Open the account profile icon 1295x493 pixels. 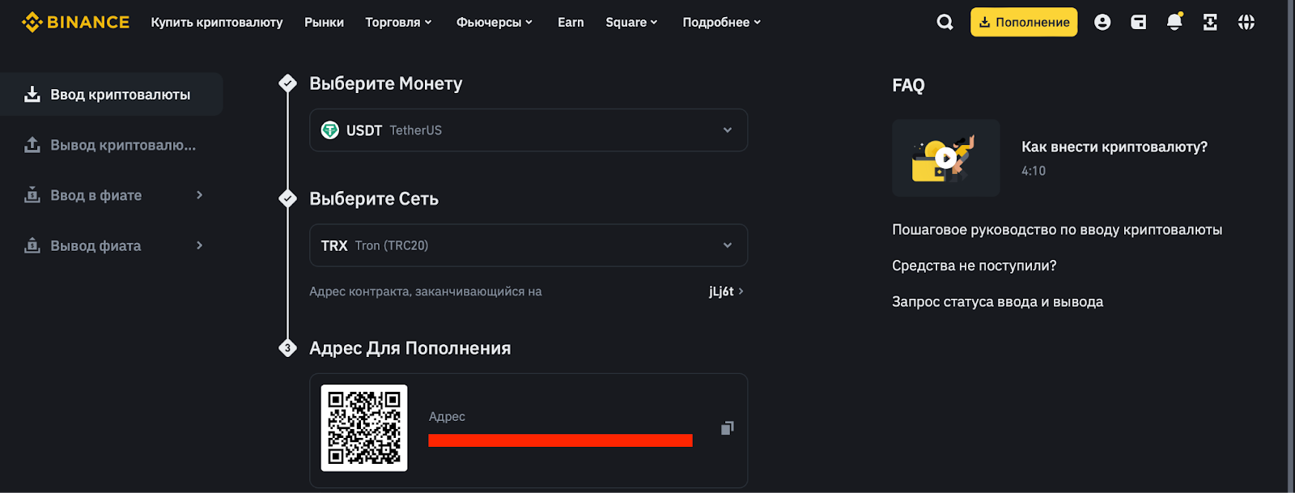pyautogui.click(x=1102, y=22)
